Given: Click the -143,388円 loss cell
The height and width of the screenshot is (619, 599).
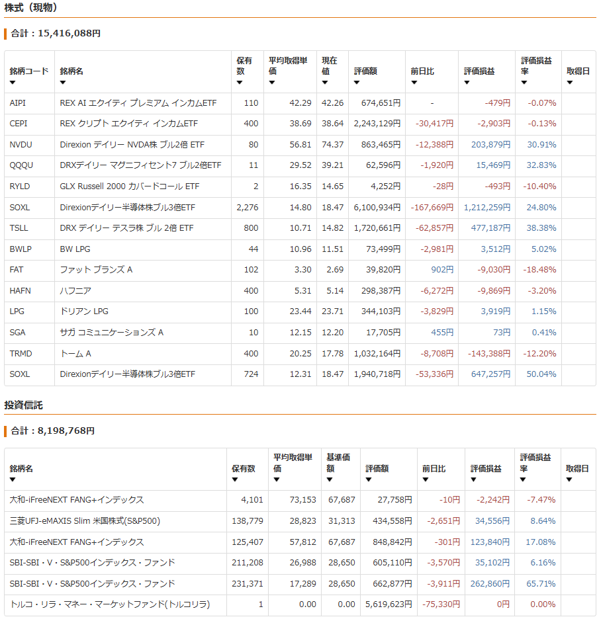Looking at the screenshot, I should pos(489,353).
